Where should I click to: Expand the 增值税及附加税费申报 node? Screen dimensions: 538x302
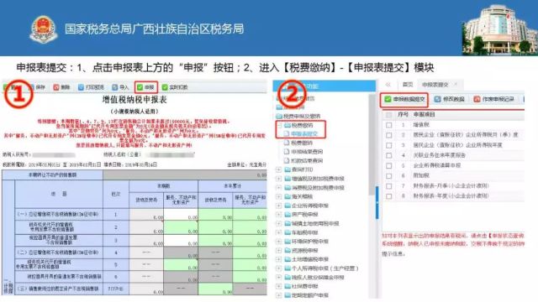(278, 179)
